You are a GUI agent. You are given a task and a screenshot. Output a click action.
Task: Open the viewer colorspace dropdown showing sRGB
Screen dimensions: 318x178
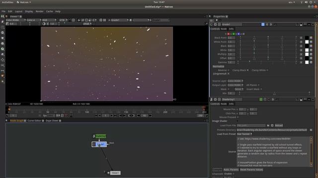point(87,24)
